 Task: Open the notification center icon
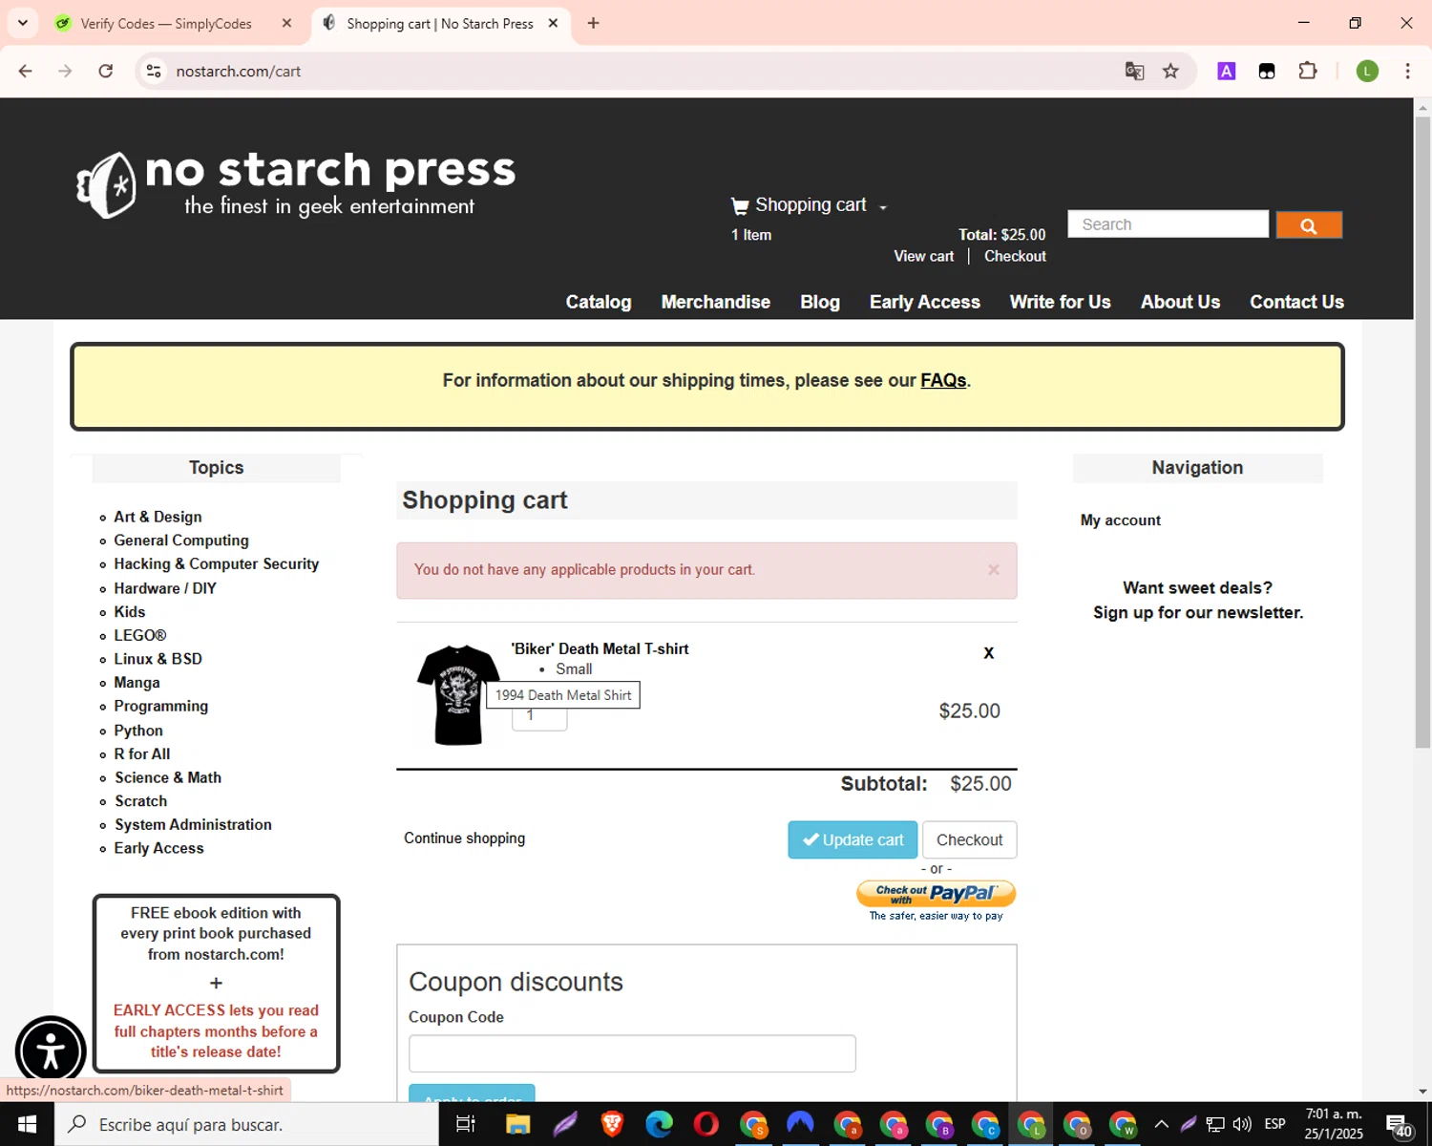[x=1400, y=1125]
